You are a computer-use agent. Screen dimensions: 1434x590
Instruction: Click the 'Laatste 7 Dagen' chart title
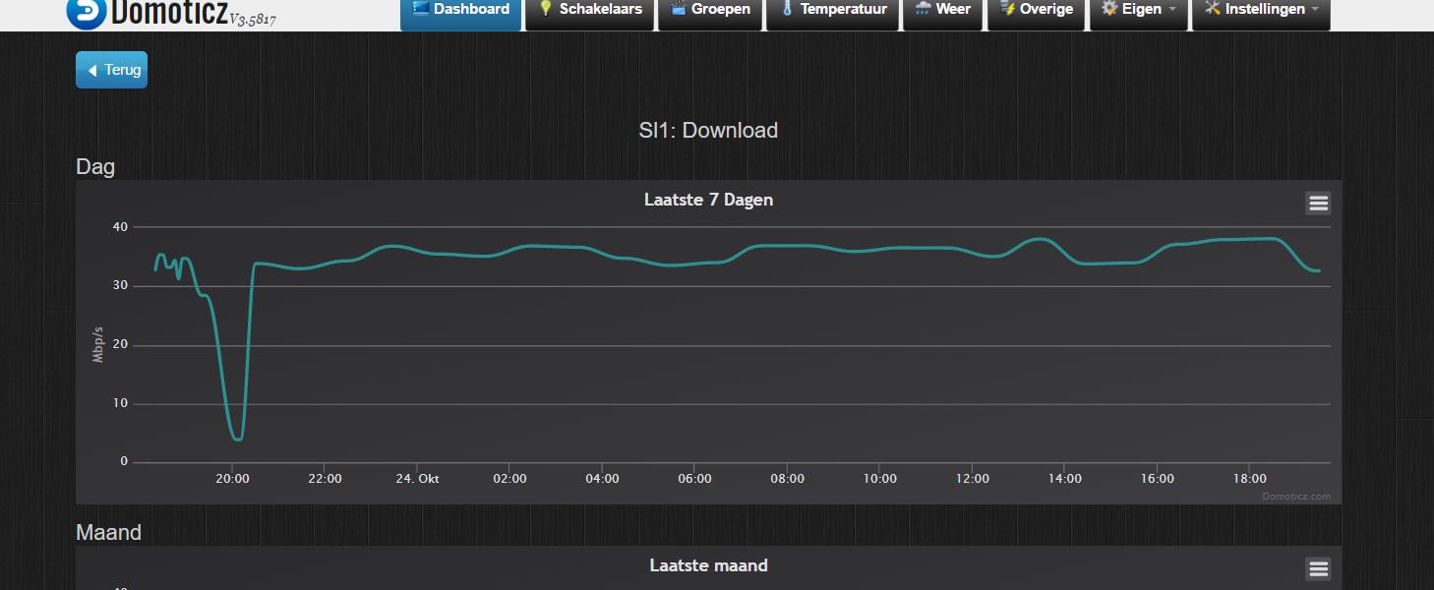[x=708, y=200]
